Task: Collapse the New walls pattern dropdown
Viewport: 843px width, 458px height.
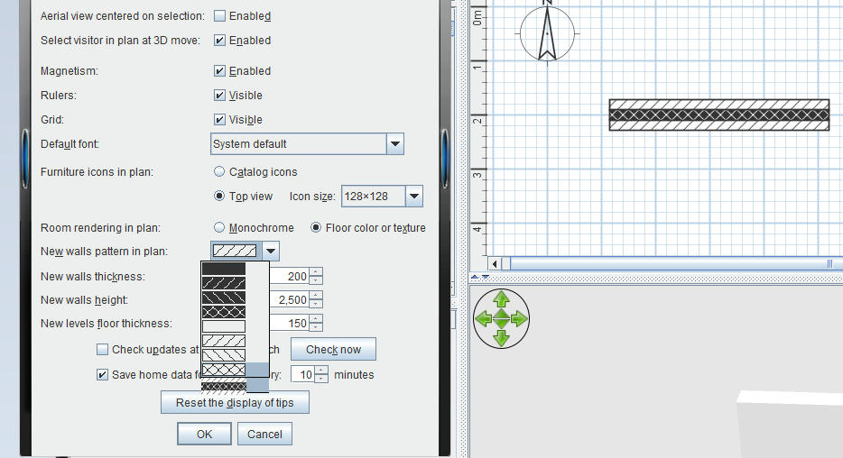Action: click(272, 252)
